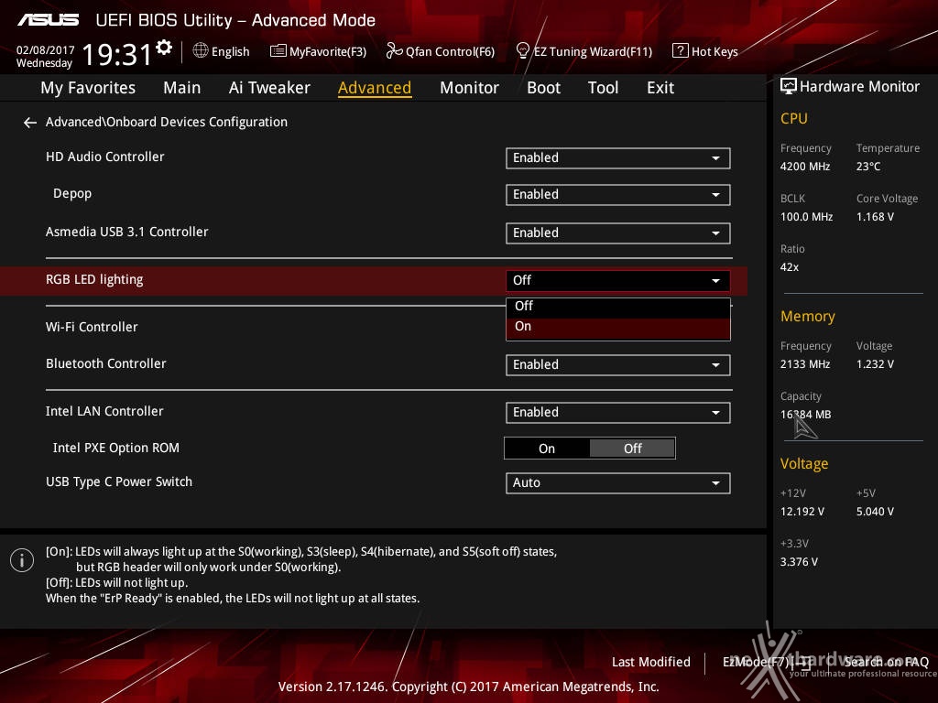938x703 pixels.
Task: Click English language button
Action: (x=230, y=52)
